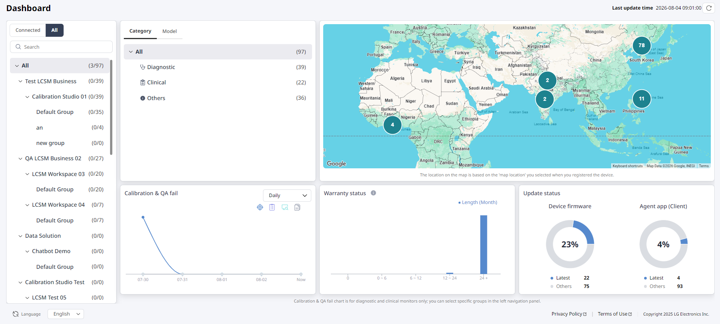Click the external-link icon after Privacy Policy
The height and width of the screenshot is (324, 720).
(585, 314)
